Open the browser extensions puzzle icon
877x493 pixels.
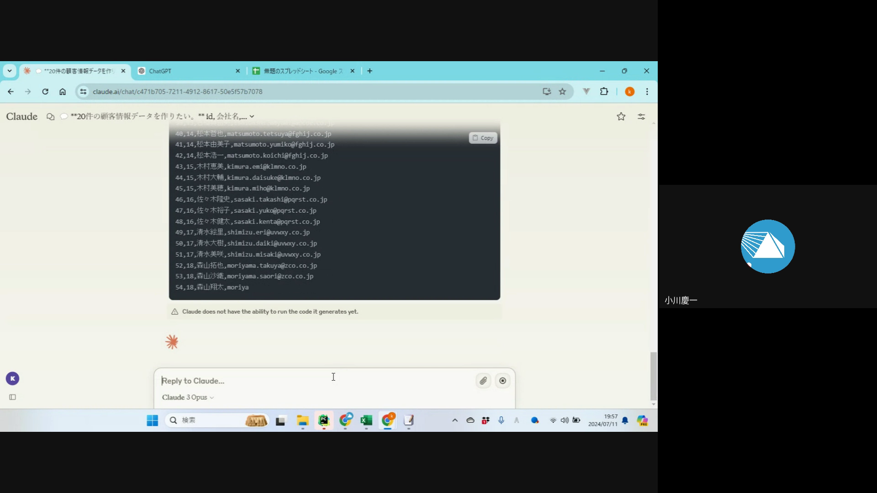pos(604,91)
